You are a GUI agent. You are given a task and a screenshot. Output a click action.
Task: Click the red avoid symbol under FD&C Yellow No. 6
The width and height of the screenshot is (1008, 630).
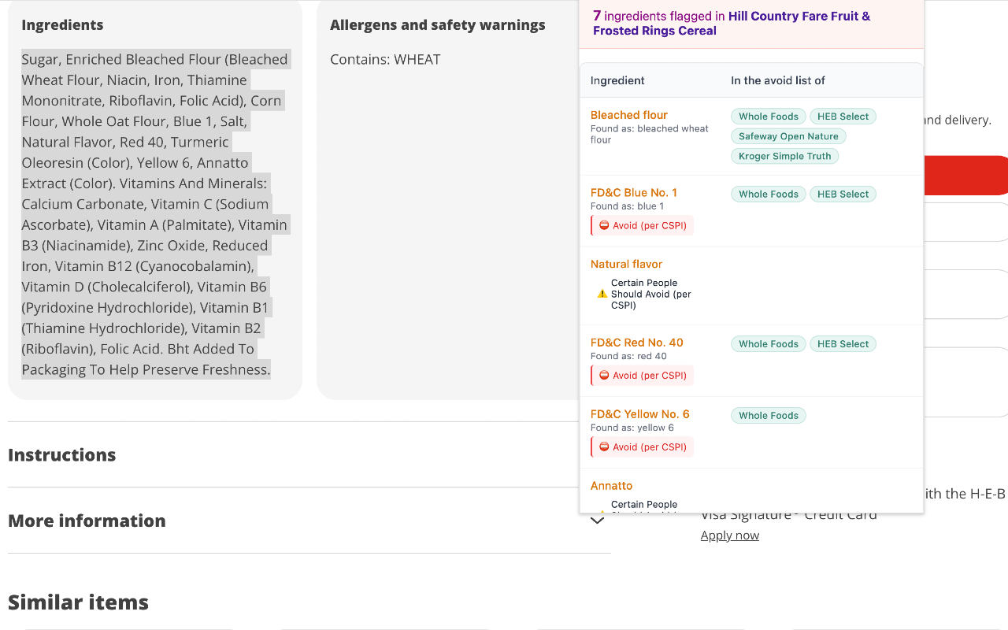pos(602,447)
